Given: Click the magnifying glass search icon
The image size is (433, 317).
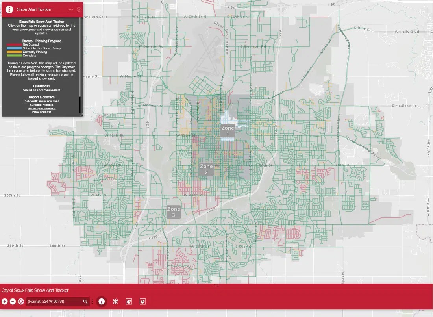Looking at the screenshot, I should point(85,301).
